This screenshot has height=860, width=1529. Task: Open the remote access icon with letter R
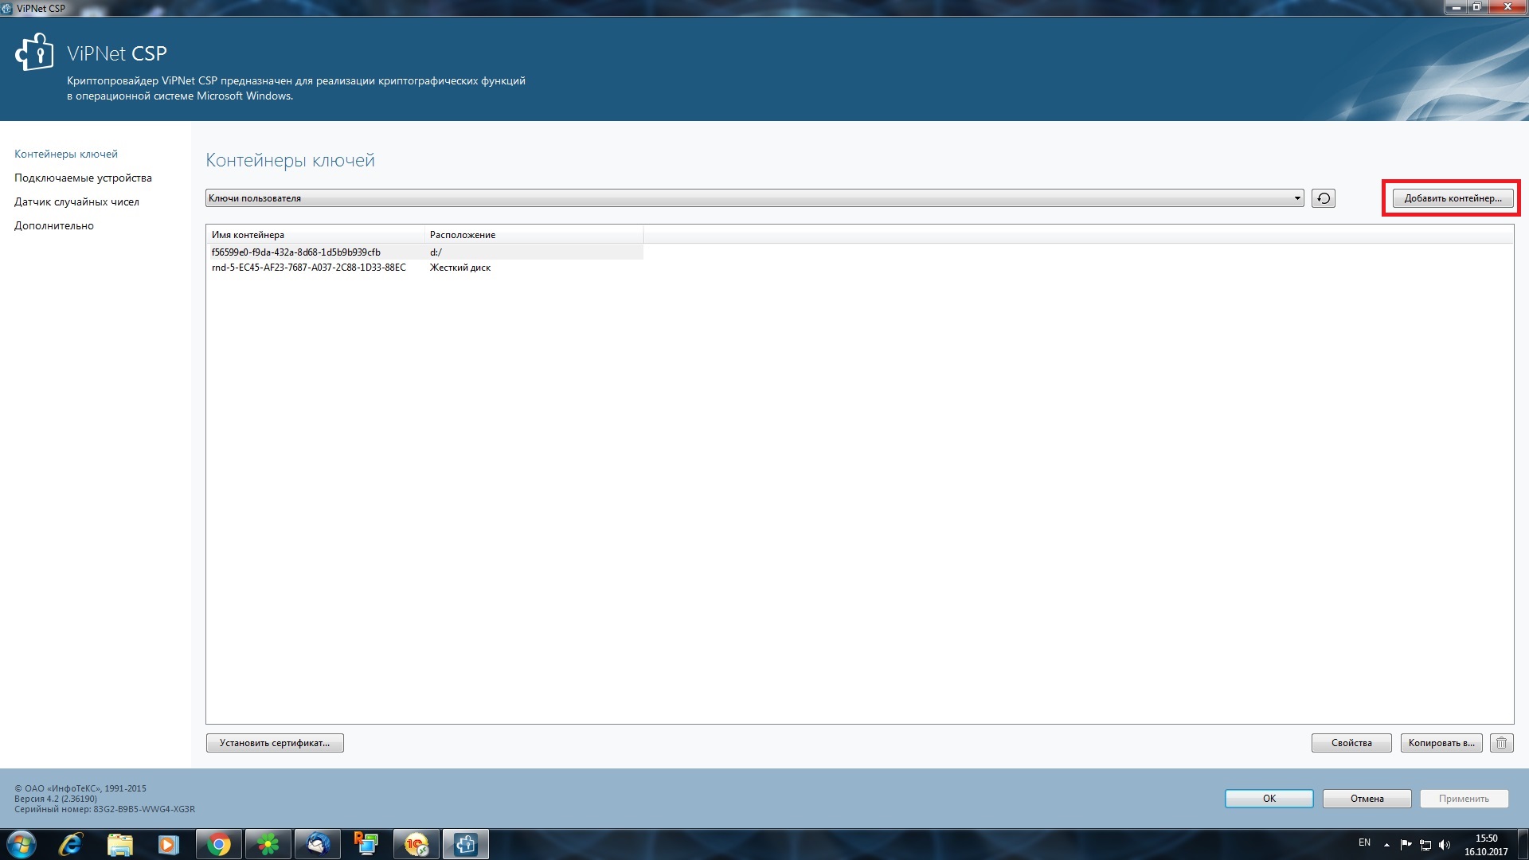tap(366, 844)
